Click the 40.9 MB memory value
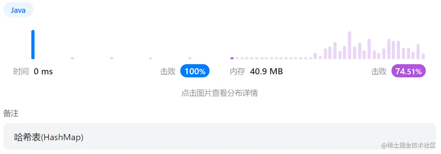Viewport: 441px width, 154px height. click(266, 72)
